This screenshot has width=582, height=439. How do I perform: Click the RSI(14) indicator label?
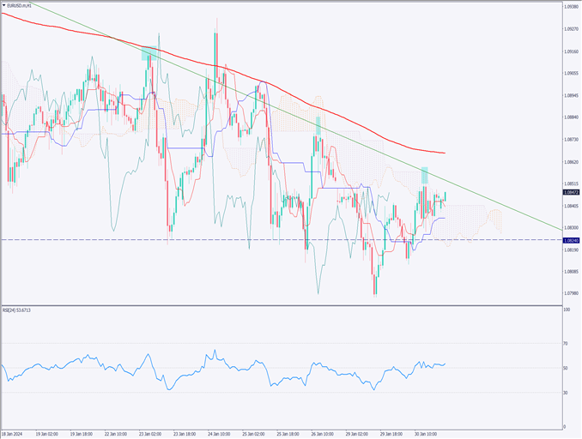point(19,312)
